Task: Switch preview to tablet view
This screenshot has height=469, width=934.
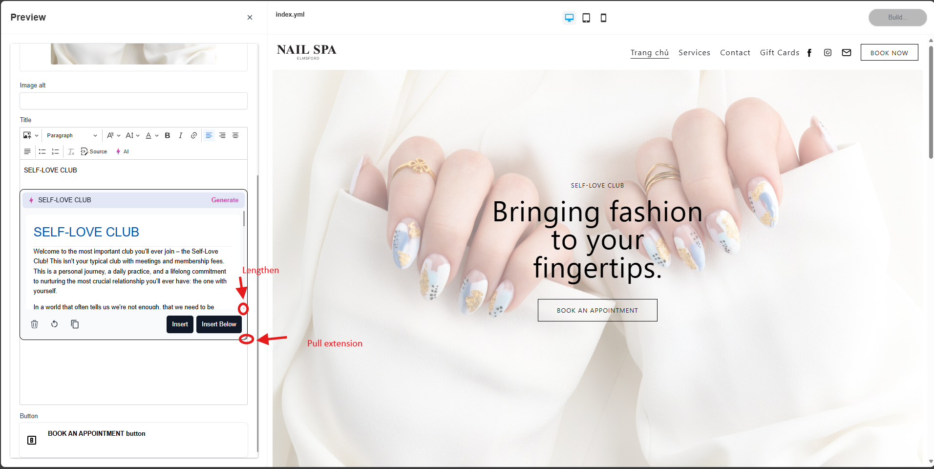Action: click(586, 18)
